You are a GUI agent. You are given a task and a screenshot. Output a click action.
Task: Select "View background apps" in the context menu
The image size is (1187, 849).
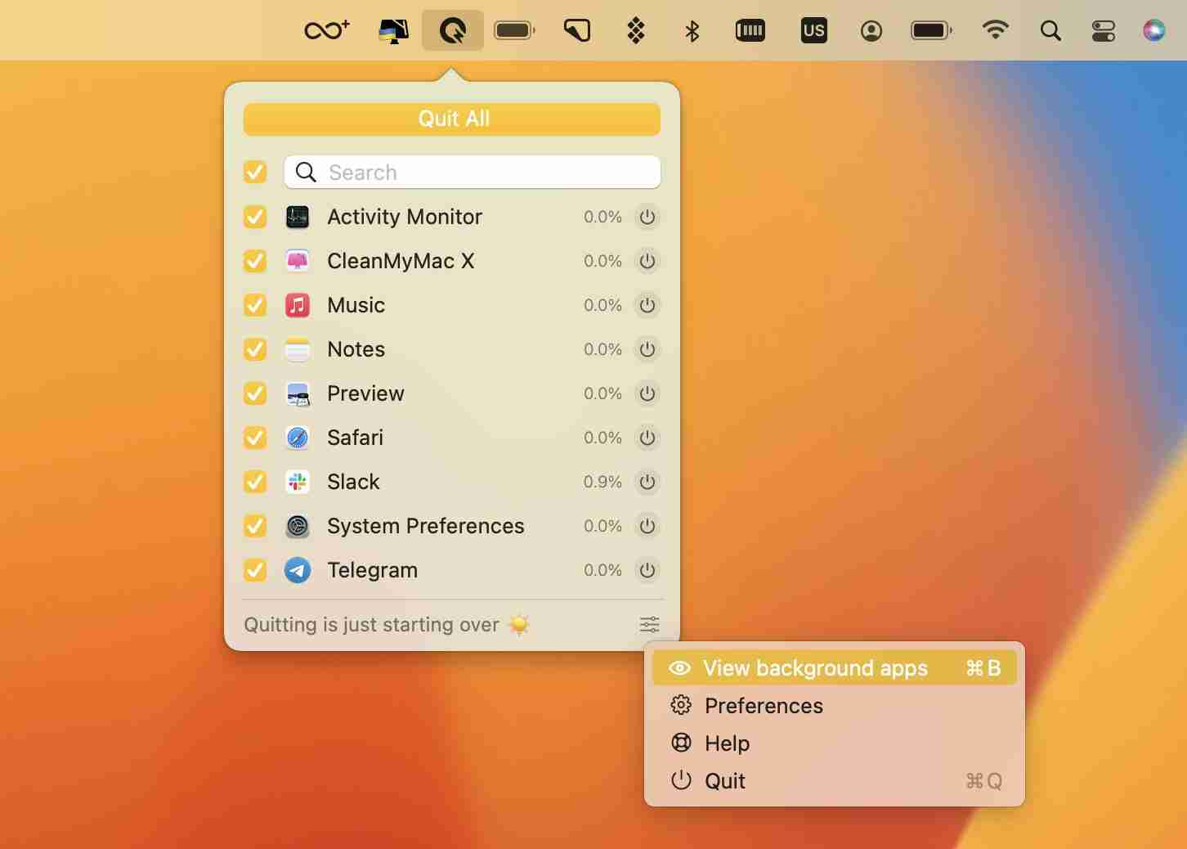pyautogui.click(x=814, y=668)
